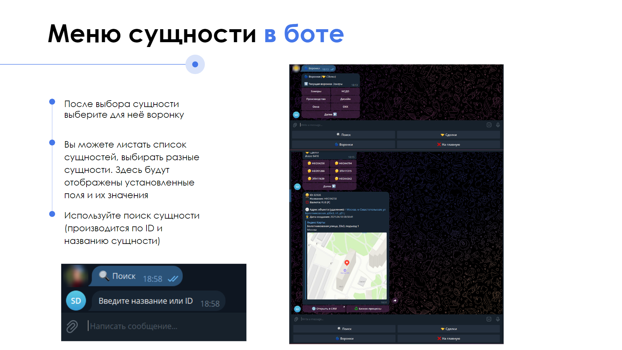Open deal НЕО44342 from the deals list

coord(343,179)
